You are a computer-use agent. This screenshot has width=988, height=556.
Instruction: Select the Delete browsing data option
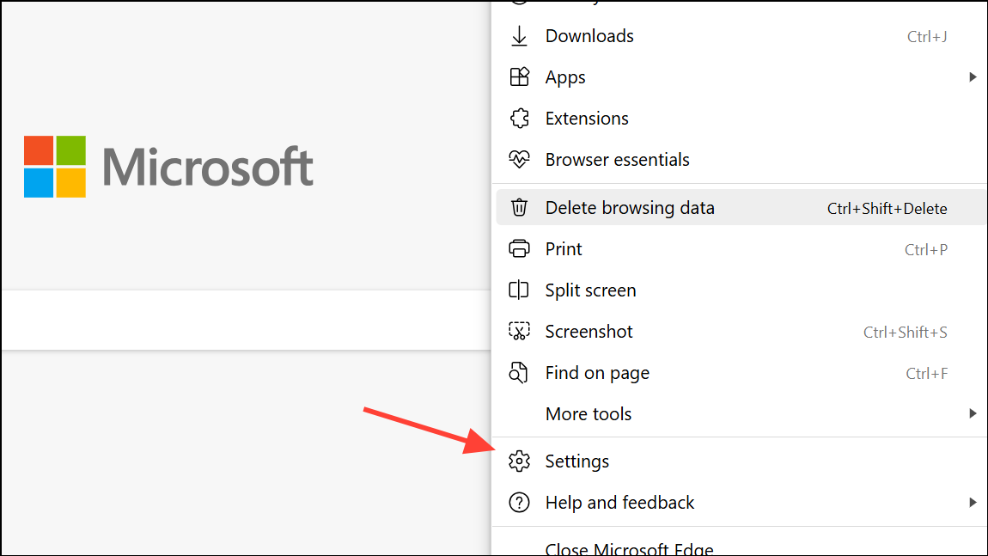click(x=630, y=208)
